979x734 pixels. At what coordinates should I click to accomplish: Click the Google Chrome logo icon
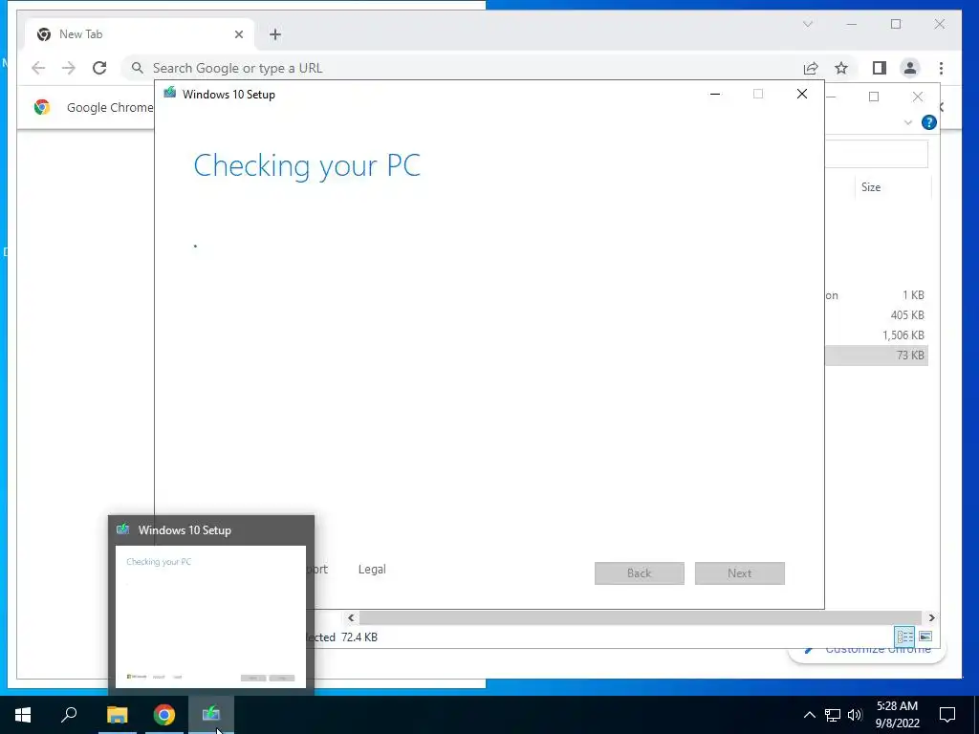[42, 107]
